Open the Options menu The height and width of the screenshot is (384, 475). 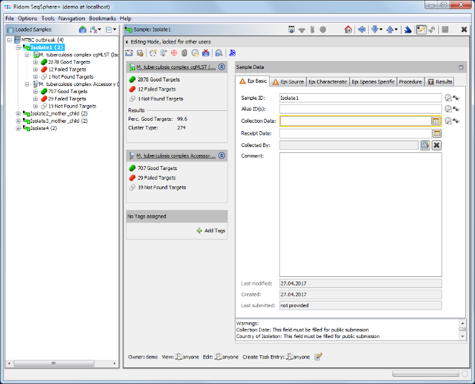pos(28,18)
